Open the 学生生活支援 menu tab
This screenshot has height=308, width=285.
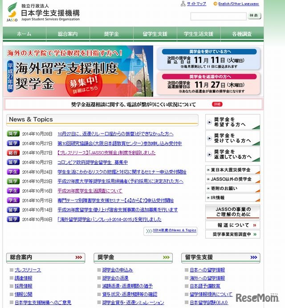click(x=199, y=34)
